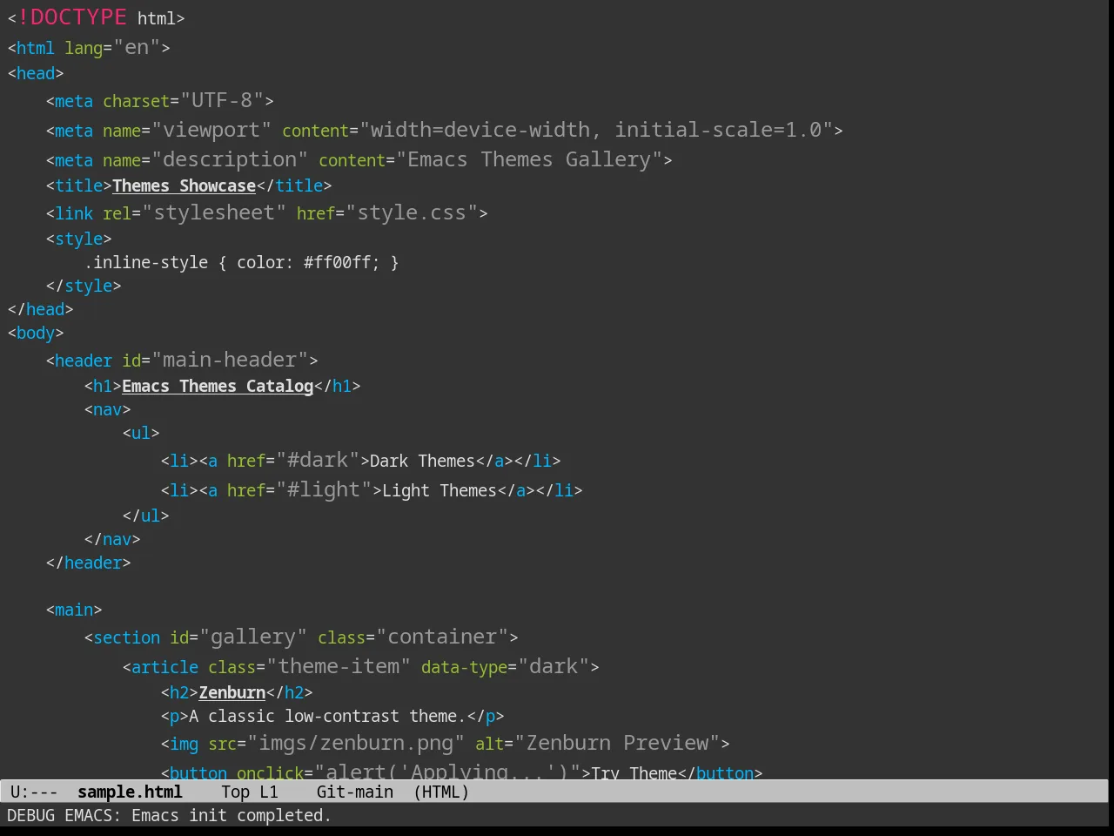Screen dimensions: 1114x836
Task: Click the closing </nav> tag
Action: (x=112, y=539)
